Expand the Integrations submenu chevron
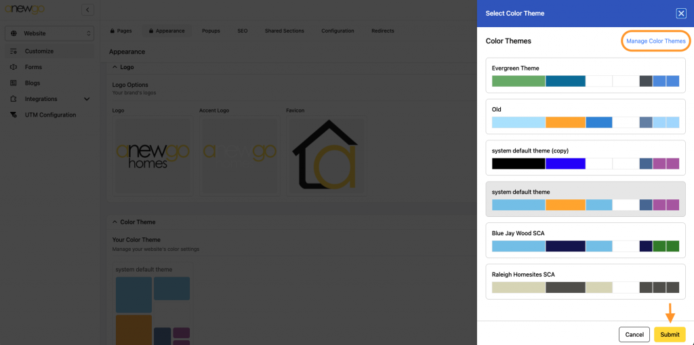 point(87,99)
